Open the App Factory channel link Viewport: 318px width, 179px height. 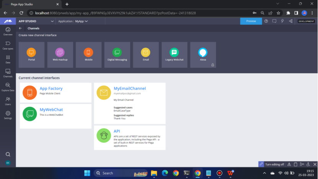click(x=51, y=89)
